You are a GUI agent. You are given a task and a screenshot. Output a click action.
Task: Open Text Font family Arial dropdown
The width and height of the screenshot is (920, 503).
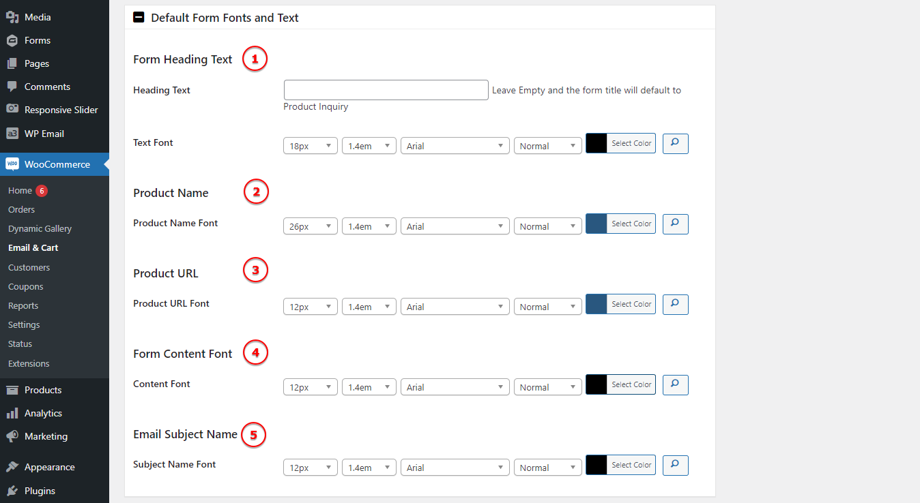[x=455, y=146]
